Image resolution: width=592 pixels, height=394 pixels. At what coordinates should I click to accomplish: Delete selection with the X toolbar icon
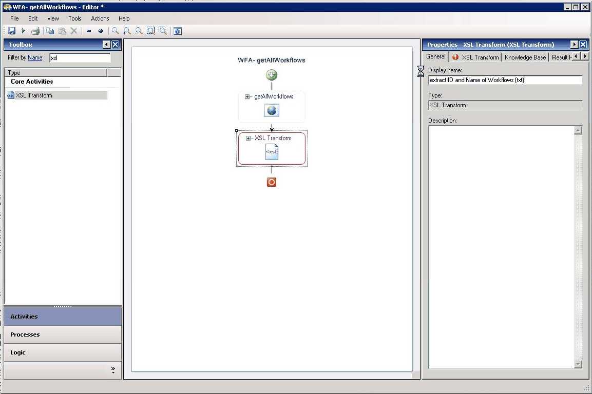[x=74, y=31]
